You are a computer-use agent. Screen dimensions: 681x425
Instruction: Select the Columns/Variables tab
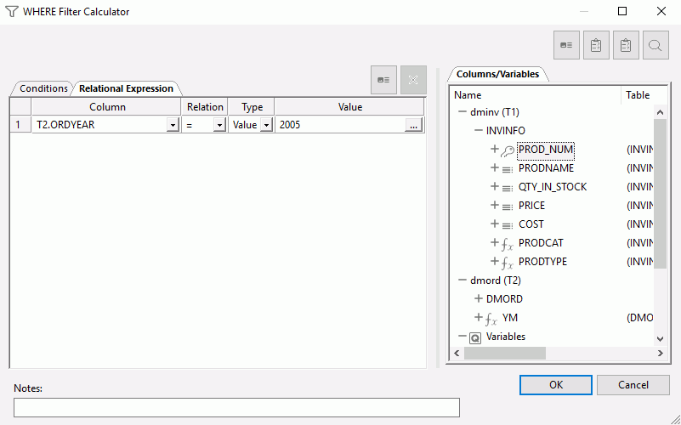click(x=498, y=74)
